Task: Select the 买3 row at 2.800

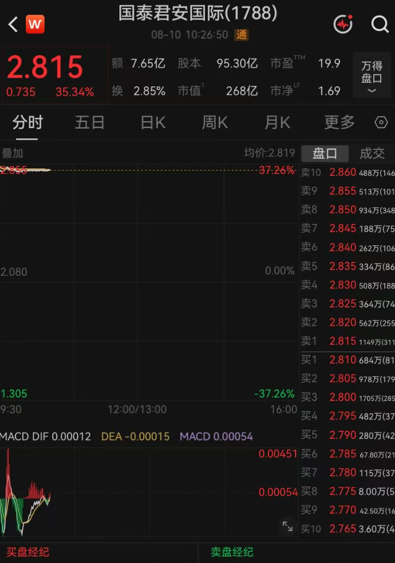Action: 347,397
